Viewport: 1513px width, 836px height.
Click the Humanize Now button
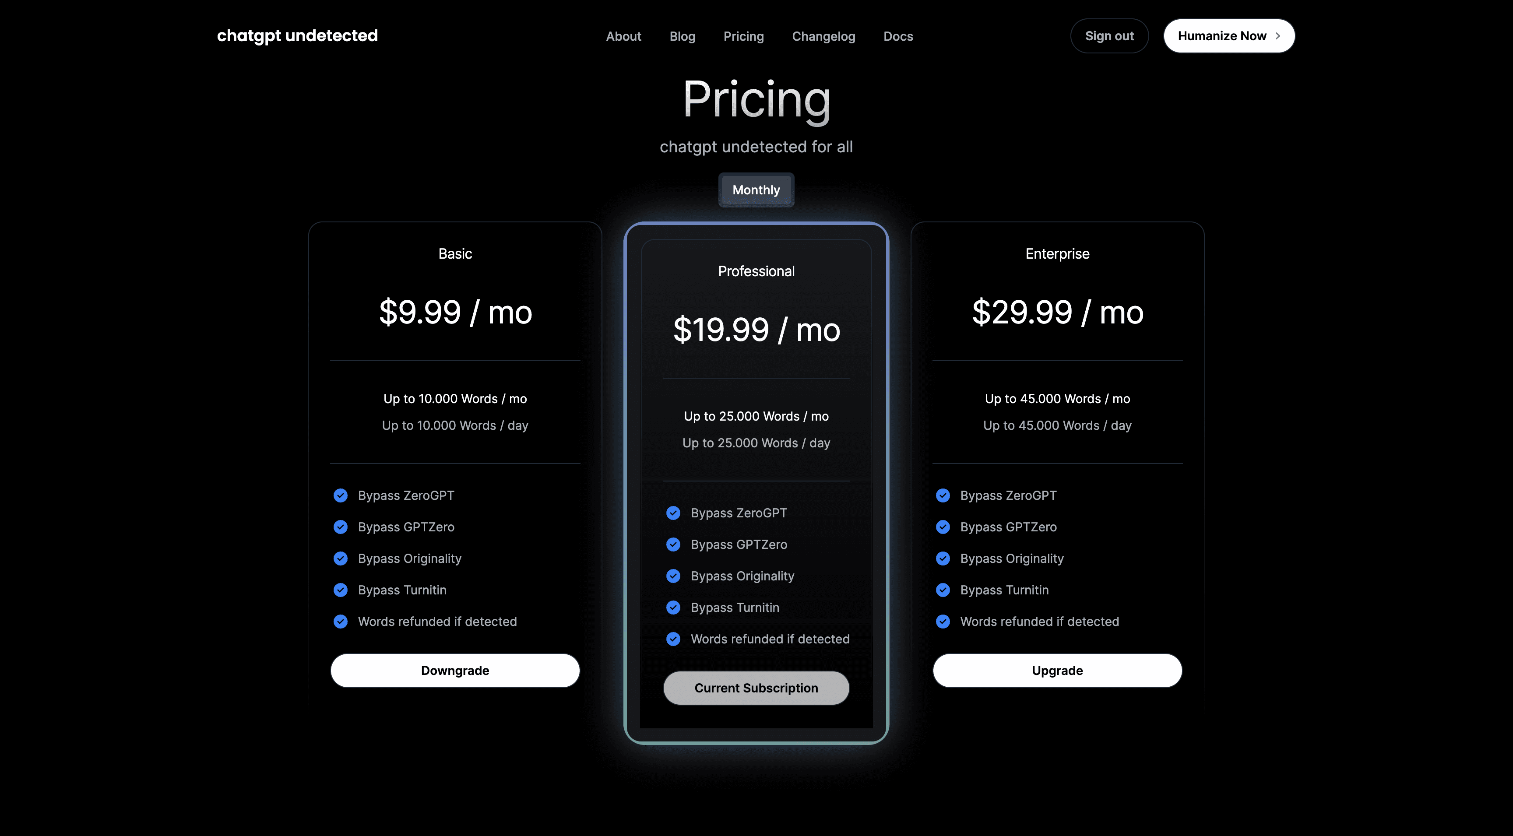(1229, 35)
